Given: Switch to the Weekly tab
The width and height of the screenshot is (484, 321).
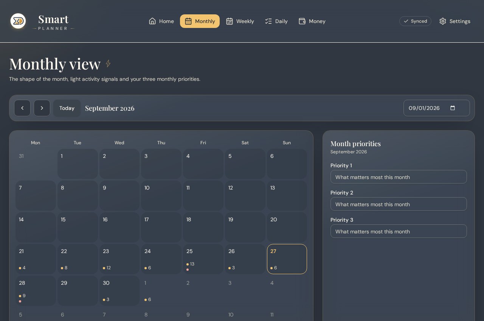Looking at the screenshot, I should point(240,21).
